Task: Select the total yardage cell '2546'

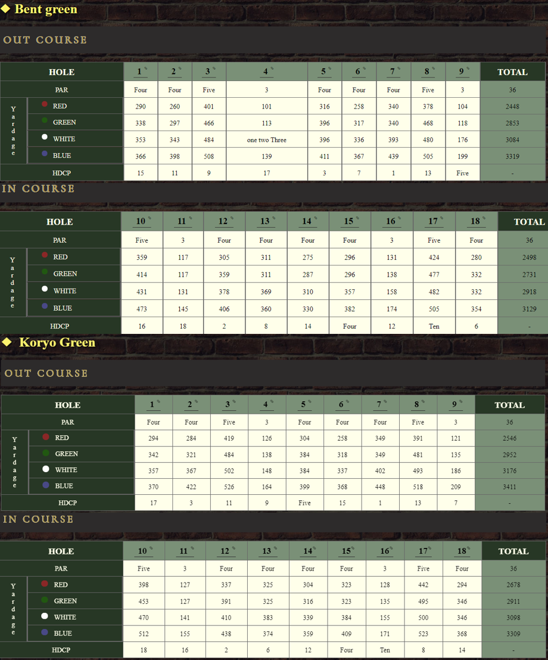Action: coord(509,438)
